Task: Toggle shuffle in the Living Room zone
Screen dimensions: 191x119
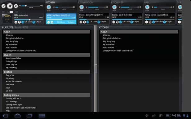Action: [81, 22]
